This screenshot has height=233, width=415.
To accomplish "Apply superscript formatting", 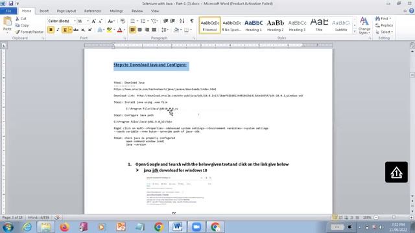I will tap(90, 30).
